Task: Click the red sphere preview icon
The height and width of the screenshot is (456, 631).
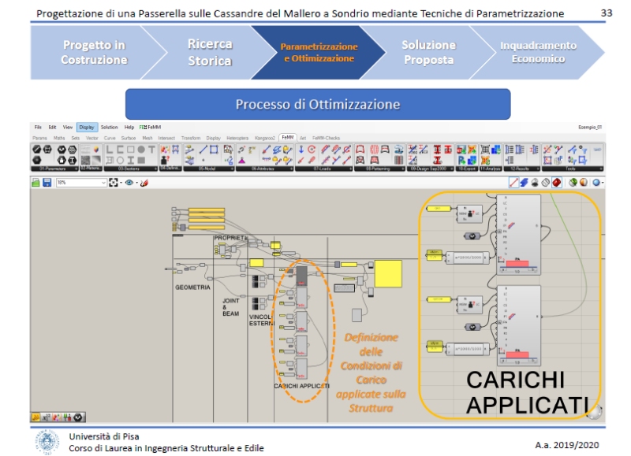Action: click(557, 183)
